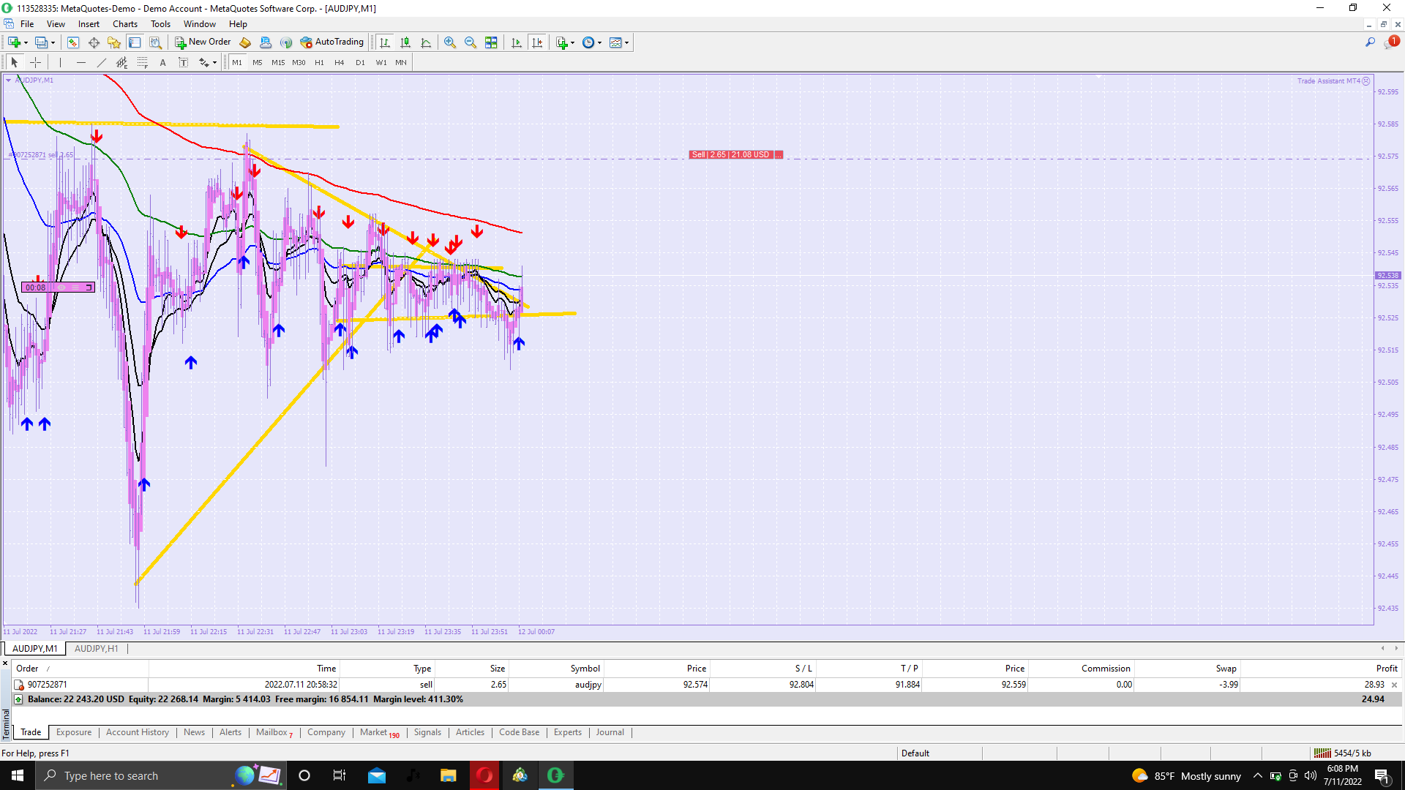Open the Tile windows layout icon
1405x790 pixels.
pyautogui.click(x=491, y=42)
